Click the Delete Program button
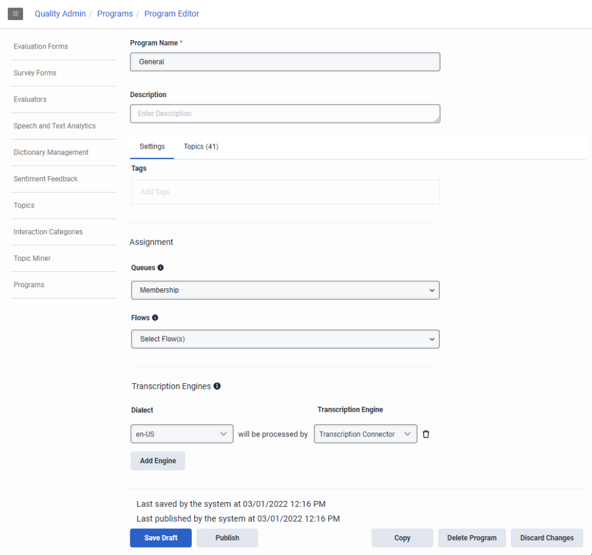The height and width of the screenshot is (555, 592). [x=471, y=538]
